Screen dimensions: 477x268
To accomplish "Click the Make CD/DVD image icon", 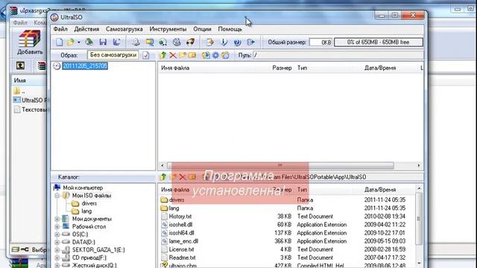I will pyautogui.click(x=136, y=42).
